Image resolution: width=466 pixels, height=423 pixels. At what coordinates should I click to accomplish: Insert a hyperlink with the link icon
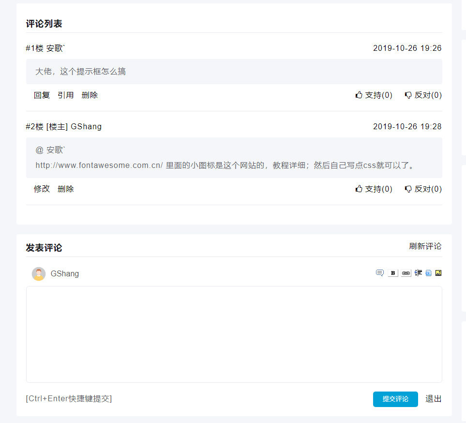click(x=406, y=273)
